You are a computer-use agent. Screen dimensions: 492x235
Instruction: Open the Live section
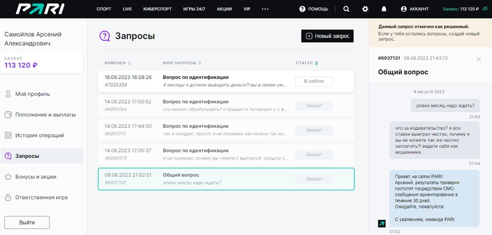click(x=127, y=9)
